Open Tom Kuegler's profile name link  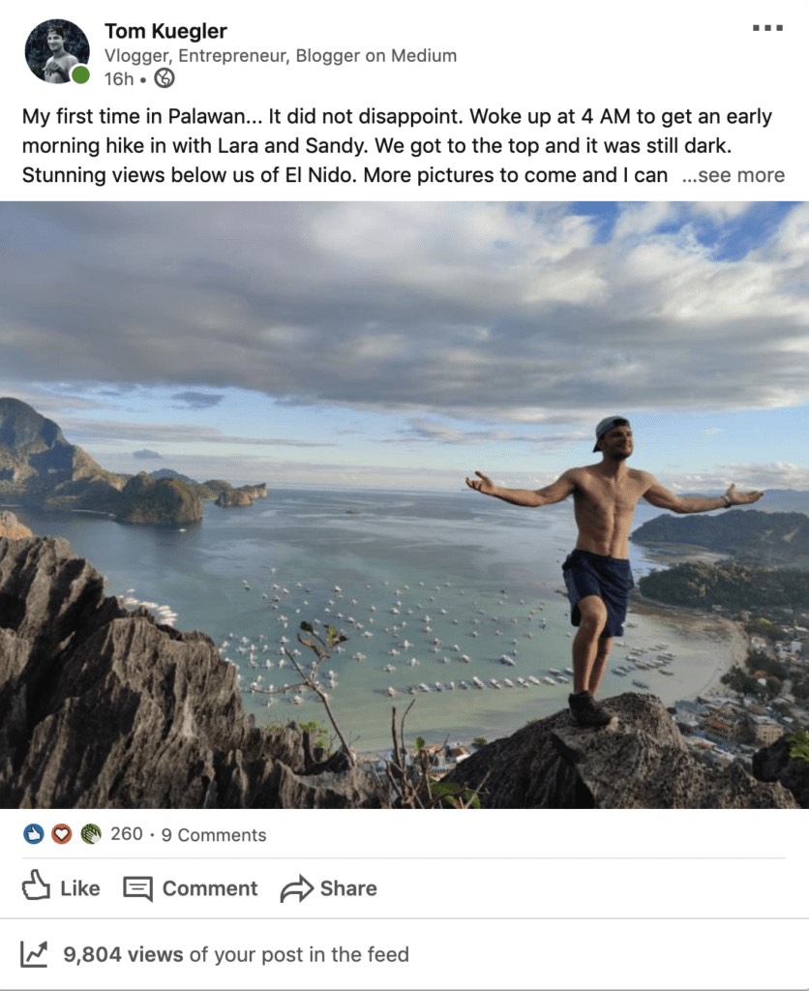pyautogui.click(x=165, y=31)
